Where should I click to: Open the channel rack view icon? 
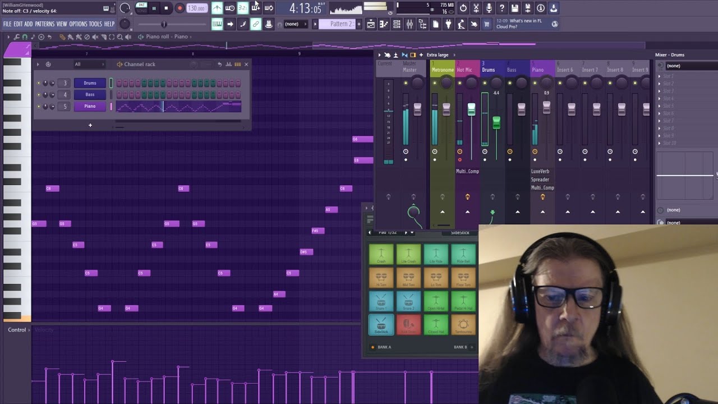point(397,24)
